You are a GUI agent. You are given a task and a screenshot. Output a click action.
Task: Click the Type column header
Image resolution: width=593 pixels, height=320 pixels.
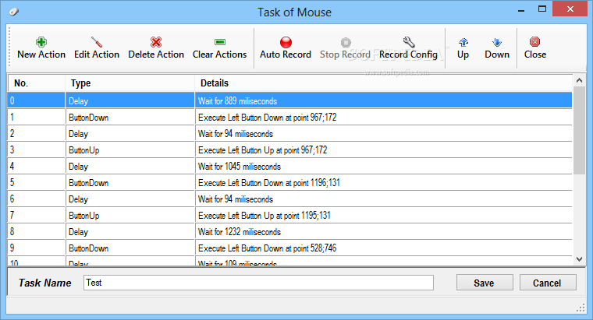(130, 83)
